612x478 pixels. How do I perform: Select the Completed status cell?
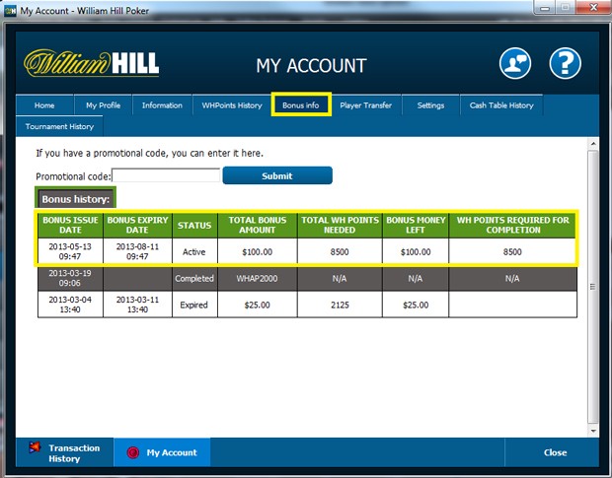(x=194, y=278)
